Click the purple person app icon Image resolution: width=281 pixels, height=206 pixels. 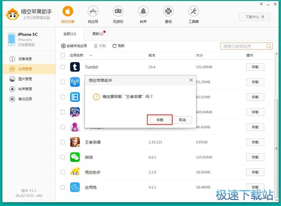75,127
